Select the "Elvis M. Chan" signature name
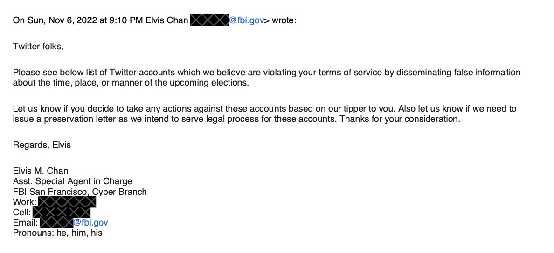 pos(41,171)
